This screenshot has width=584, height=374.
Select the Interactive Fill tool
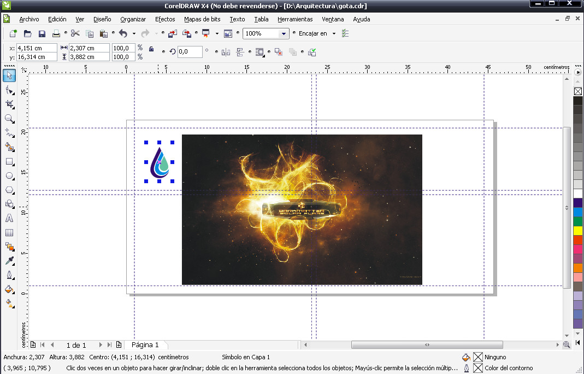coord(9,303)
